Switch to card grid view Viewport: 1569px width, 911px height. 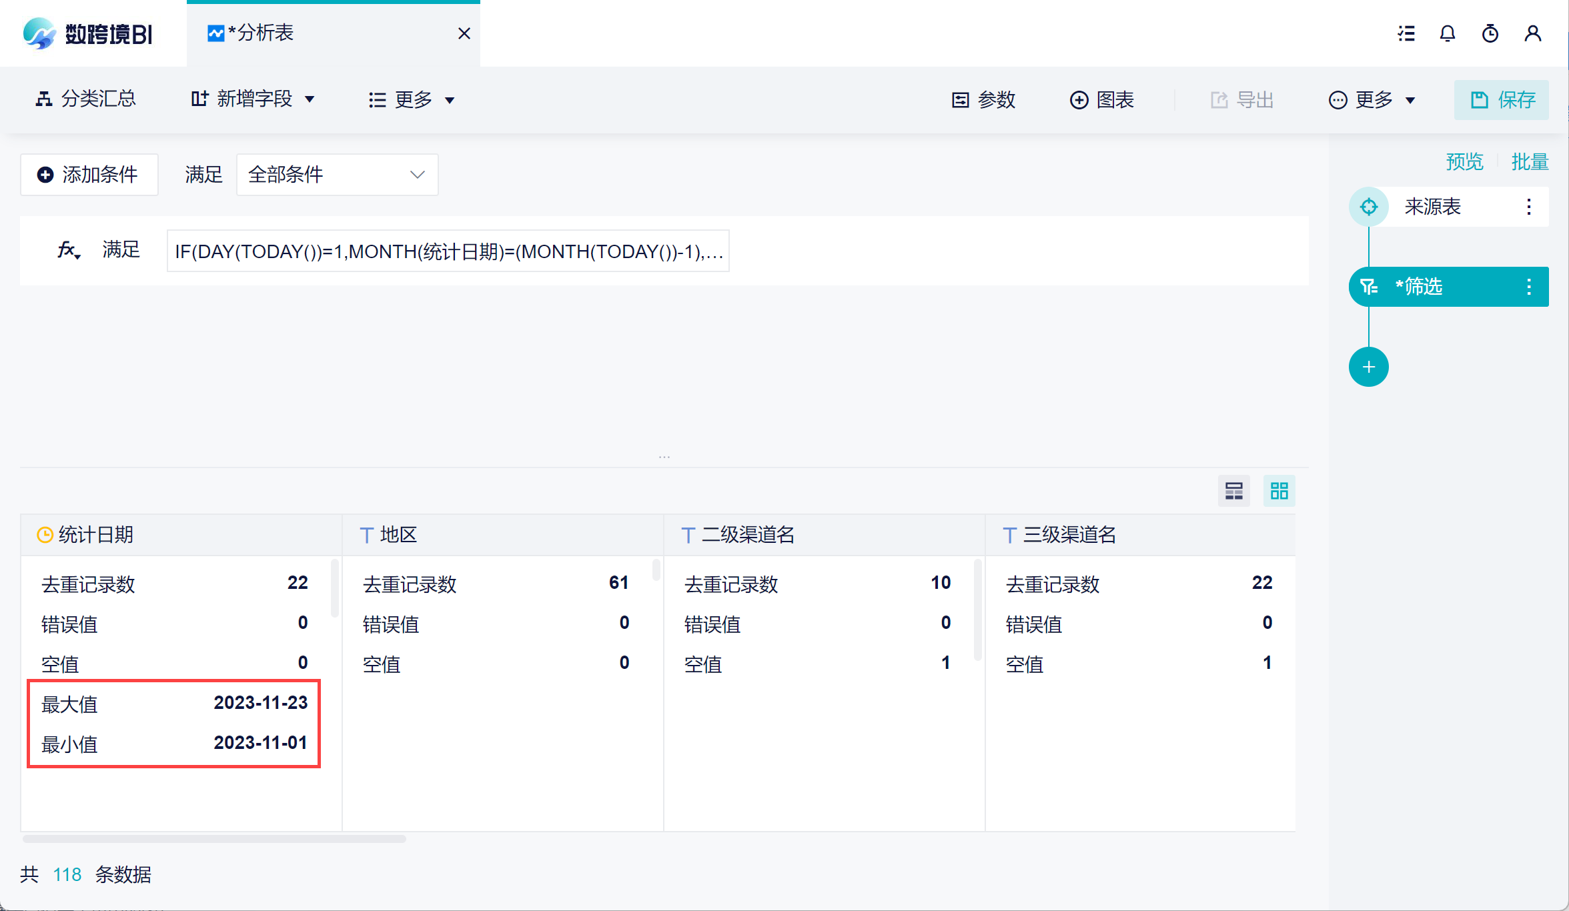[x=1279, y=492]
